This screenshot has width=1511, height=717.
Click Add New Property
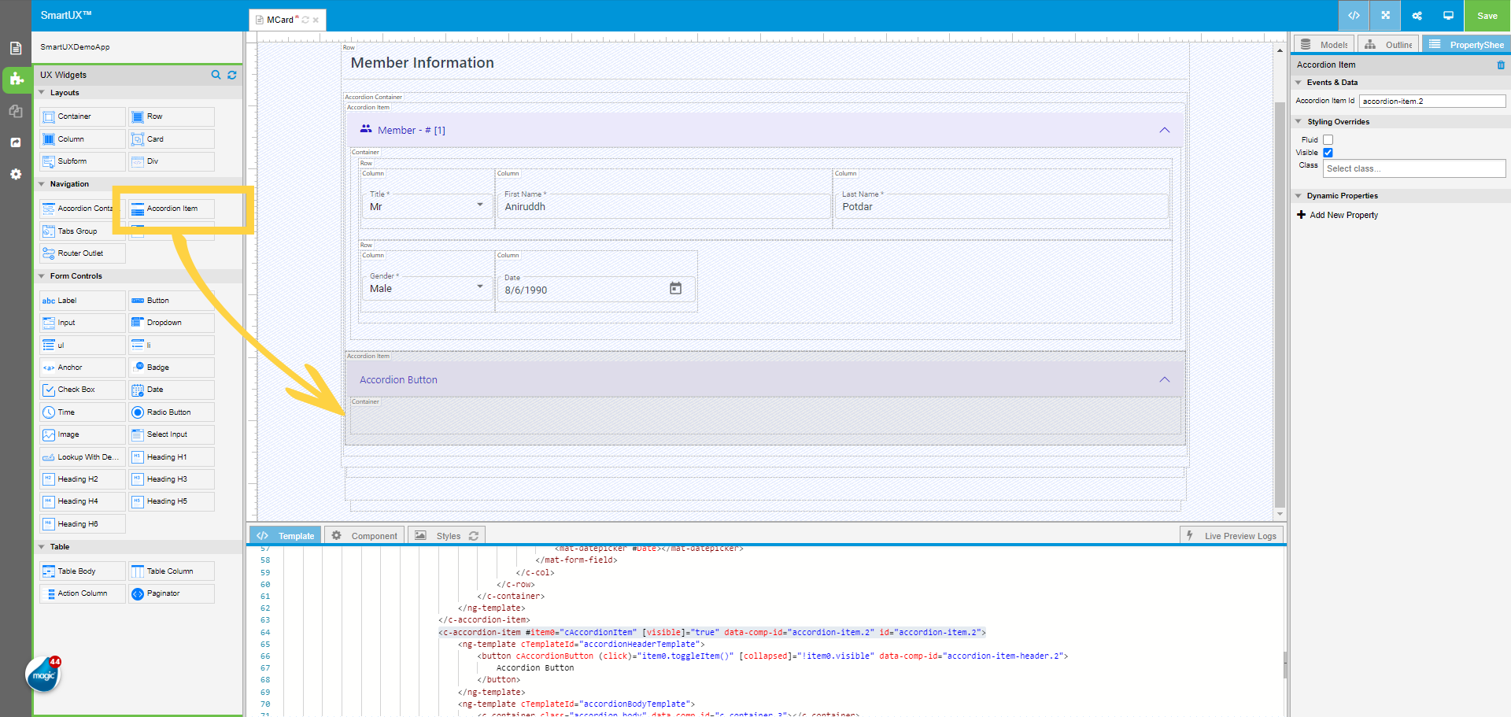tap(1343, 215)
